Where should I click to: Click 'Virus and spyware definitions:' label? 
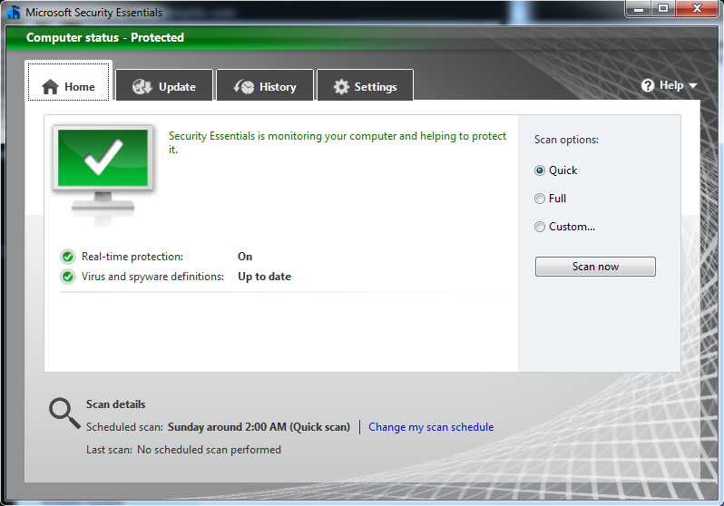(152, 277)
